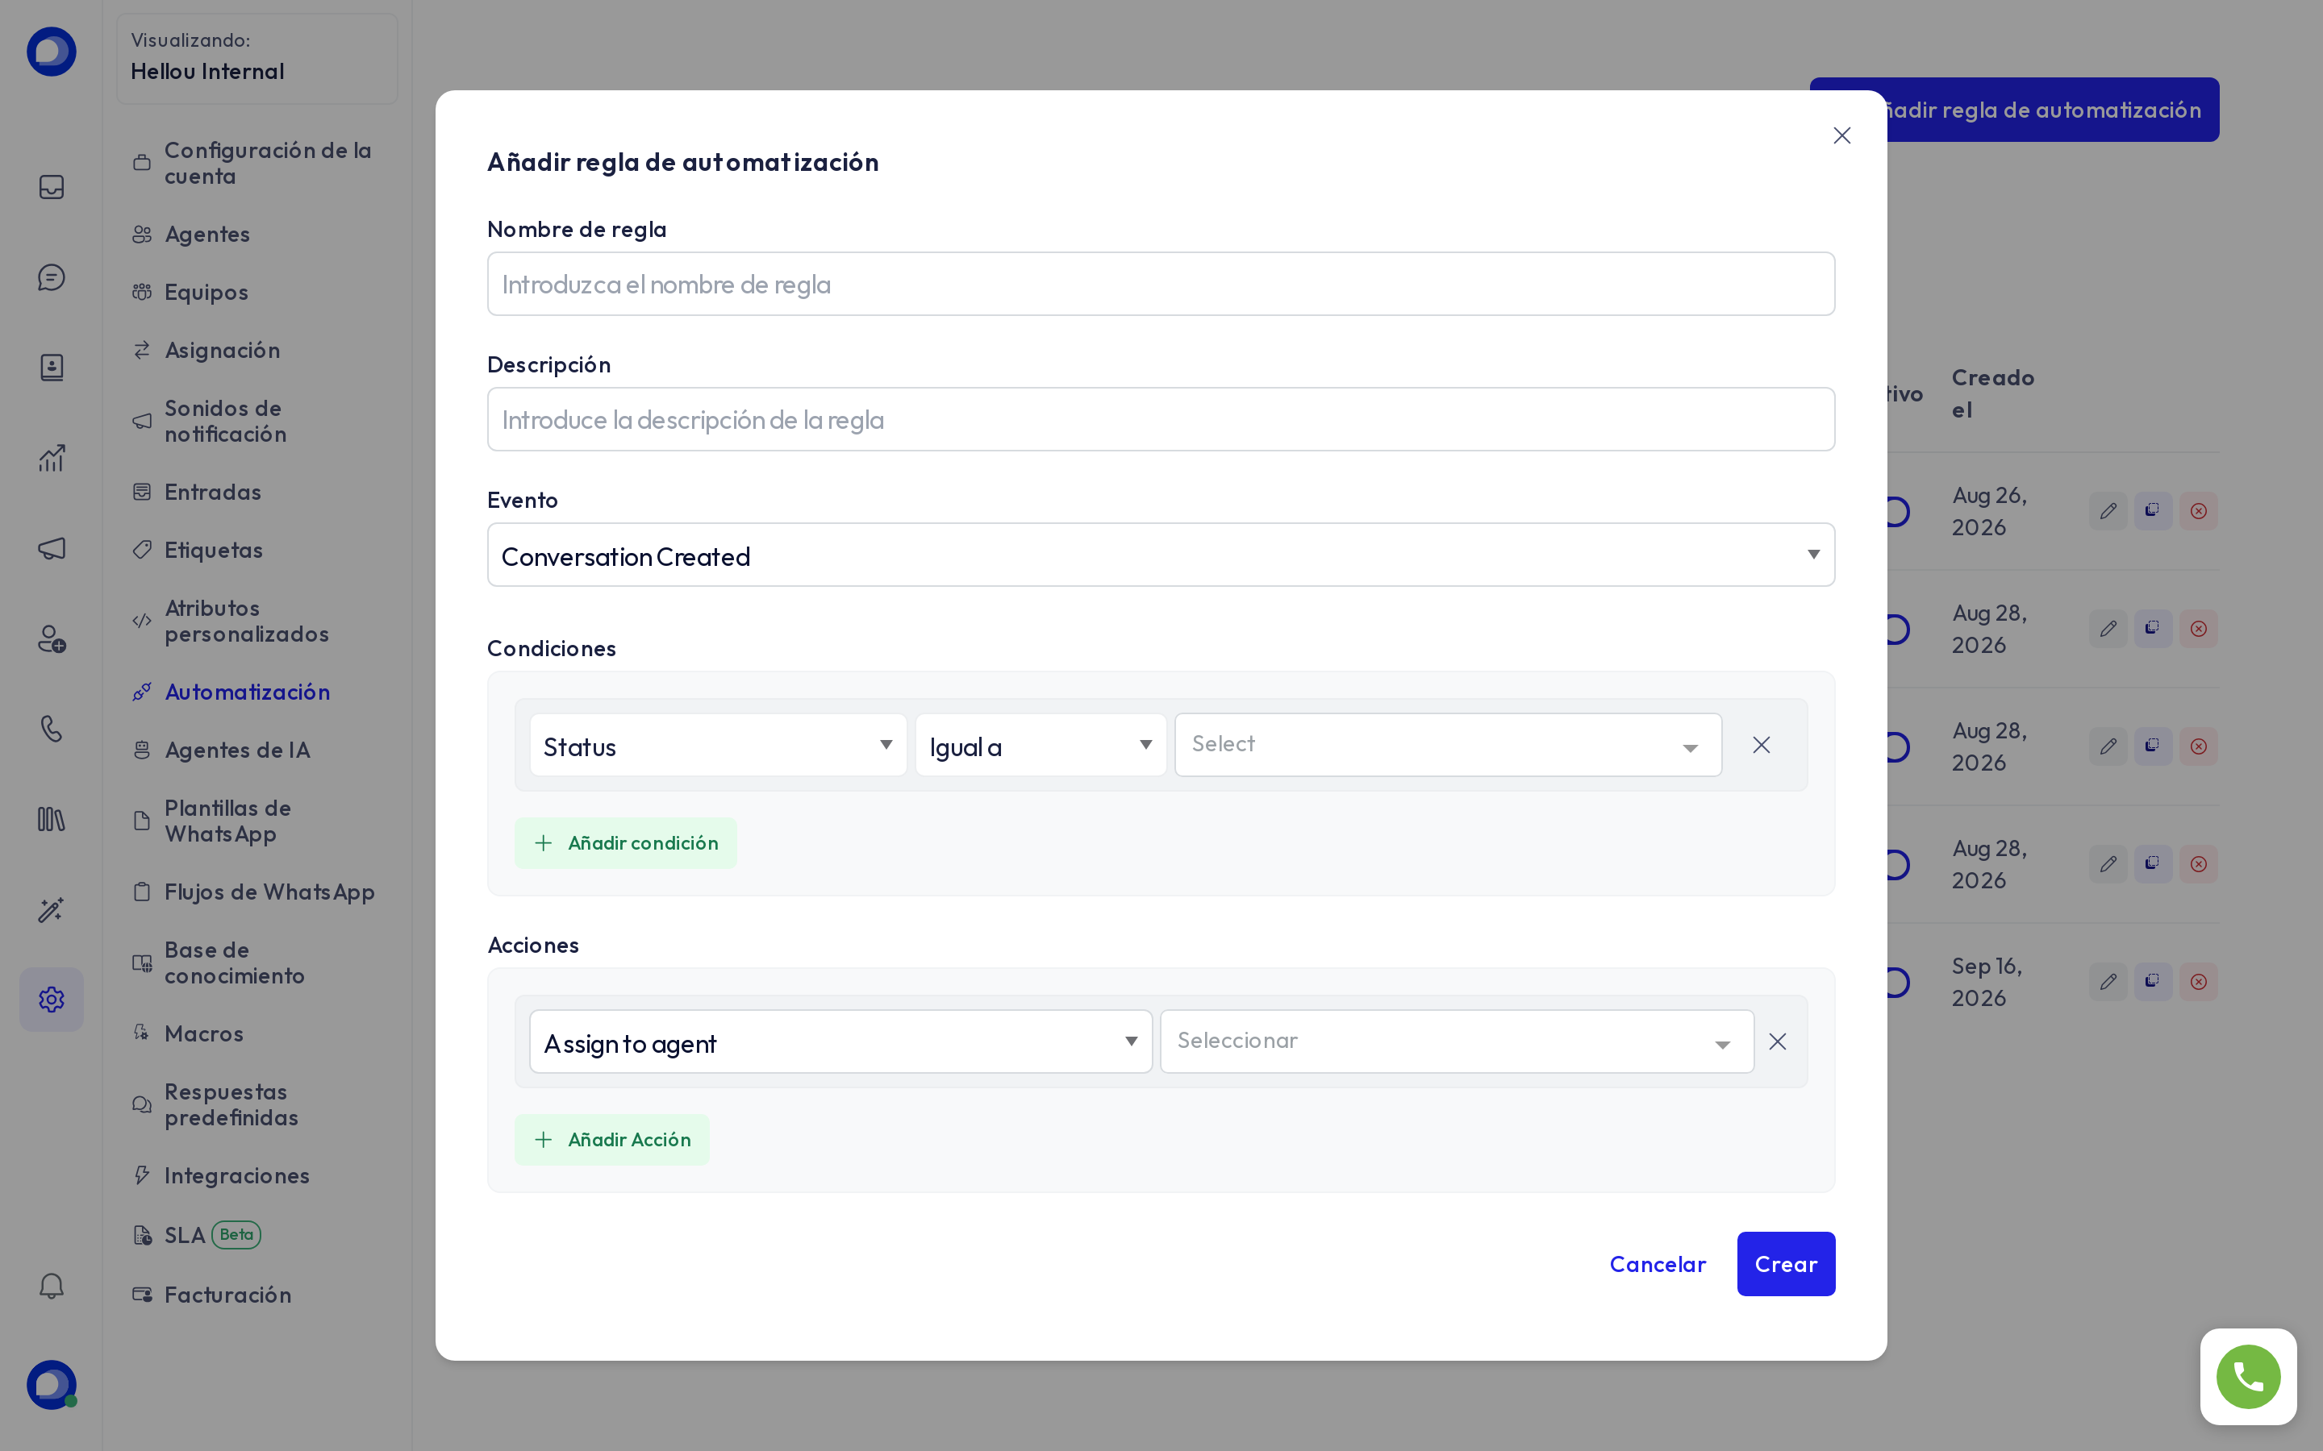
Task: Open the Igual a operator dropdown
Action: tap(1041, 745)
